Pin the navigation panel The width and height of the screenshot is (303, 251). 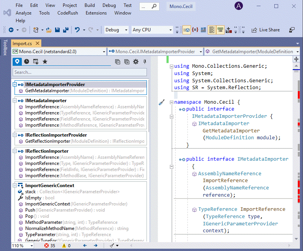145,62
